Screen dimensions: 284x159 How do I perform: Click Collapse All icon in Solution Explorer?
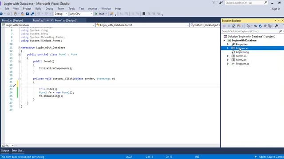tap(265, 26)
